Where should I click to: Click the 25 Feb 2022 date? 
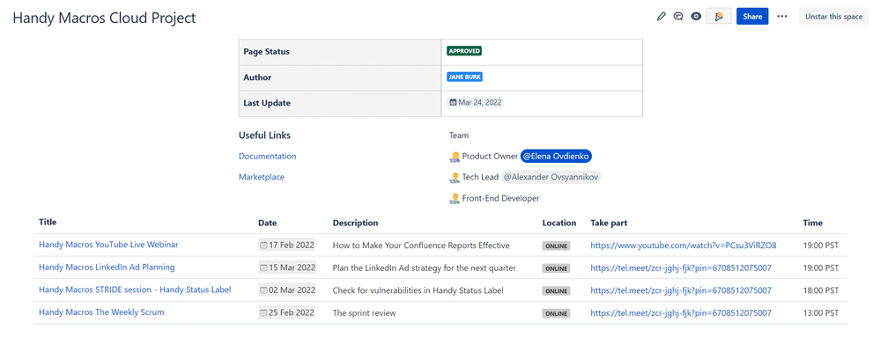coord(287,312)
